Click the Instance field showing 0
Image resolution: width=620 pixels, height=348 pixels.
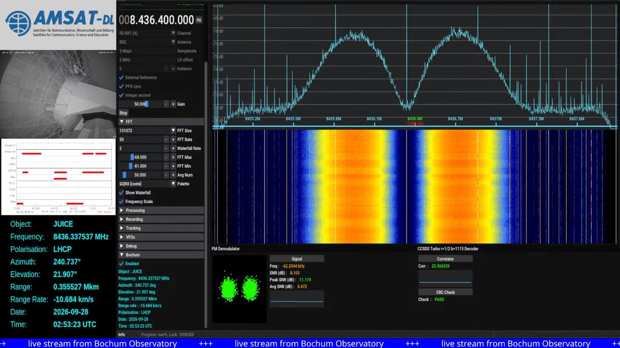point(140,69)
